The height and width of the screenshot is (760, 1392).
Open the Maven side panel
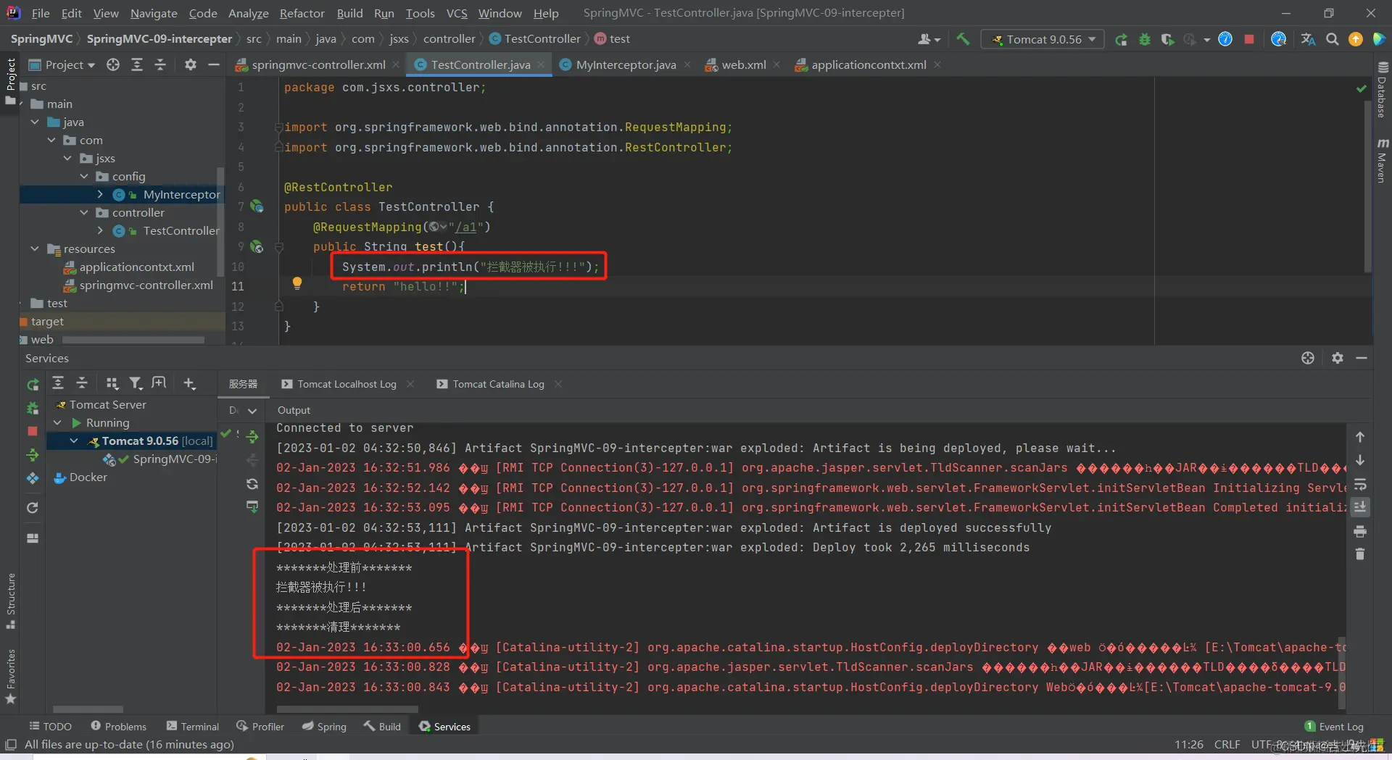click(x=1383, y=161)
